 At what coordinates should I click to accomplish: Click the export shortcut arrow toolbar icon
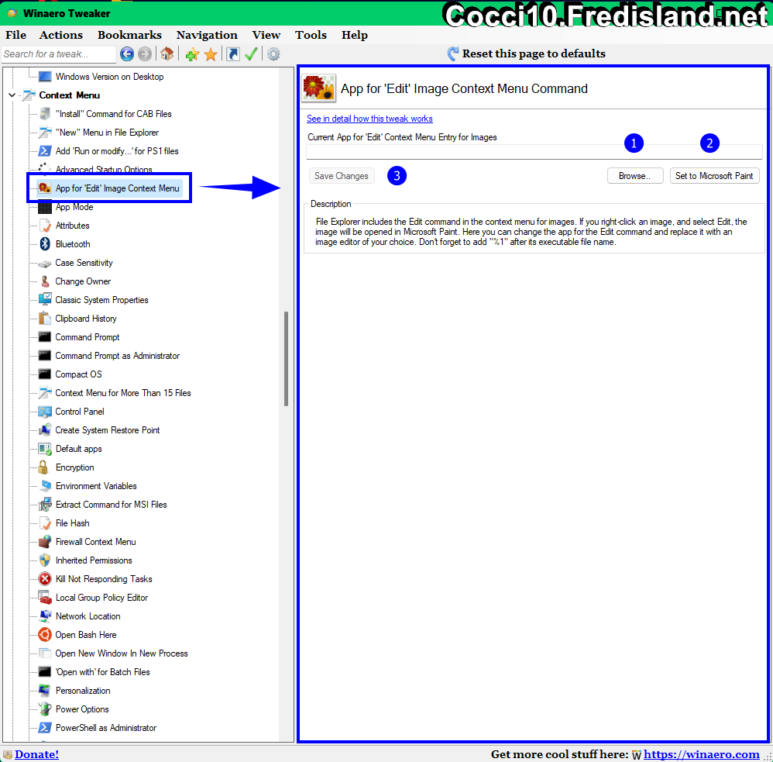coord(233,53)
